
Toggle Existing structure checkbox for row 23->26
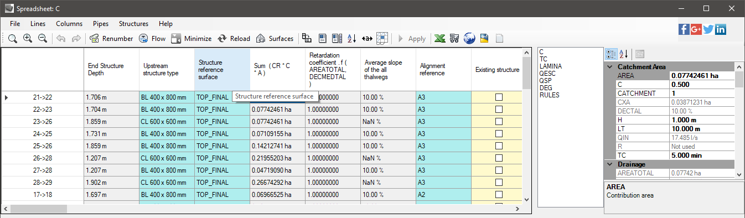coord(499,122)
